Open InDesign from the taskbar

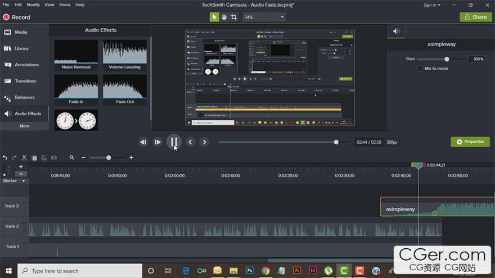(x=313, y=271)
